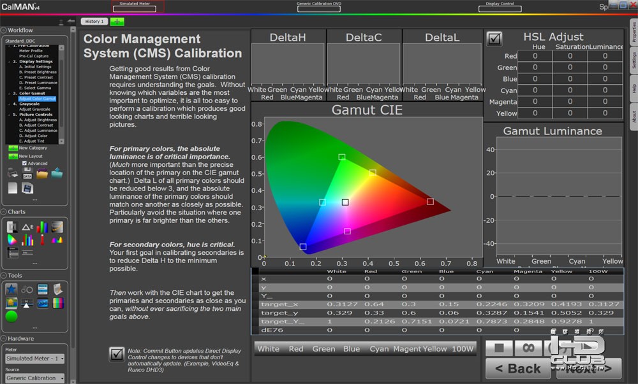Screen dimensions: 638x384
Task: Toggle the HSL Adjust checkbox
Action: (494, 39)
